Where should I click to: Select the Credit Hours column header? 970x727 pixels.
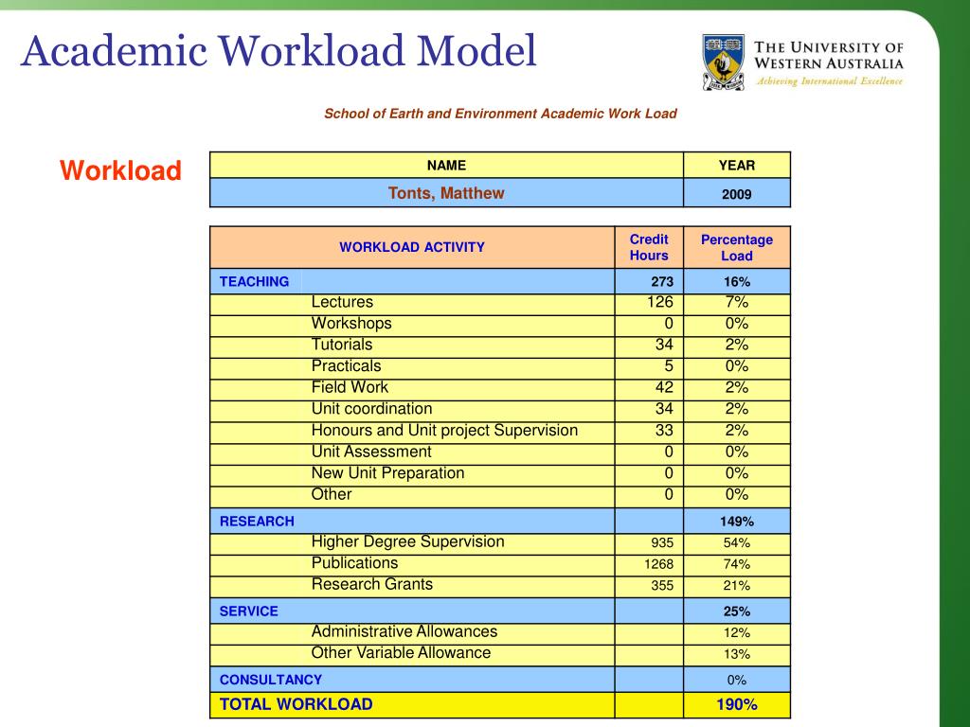click(x=649, y=247)
